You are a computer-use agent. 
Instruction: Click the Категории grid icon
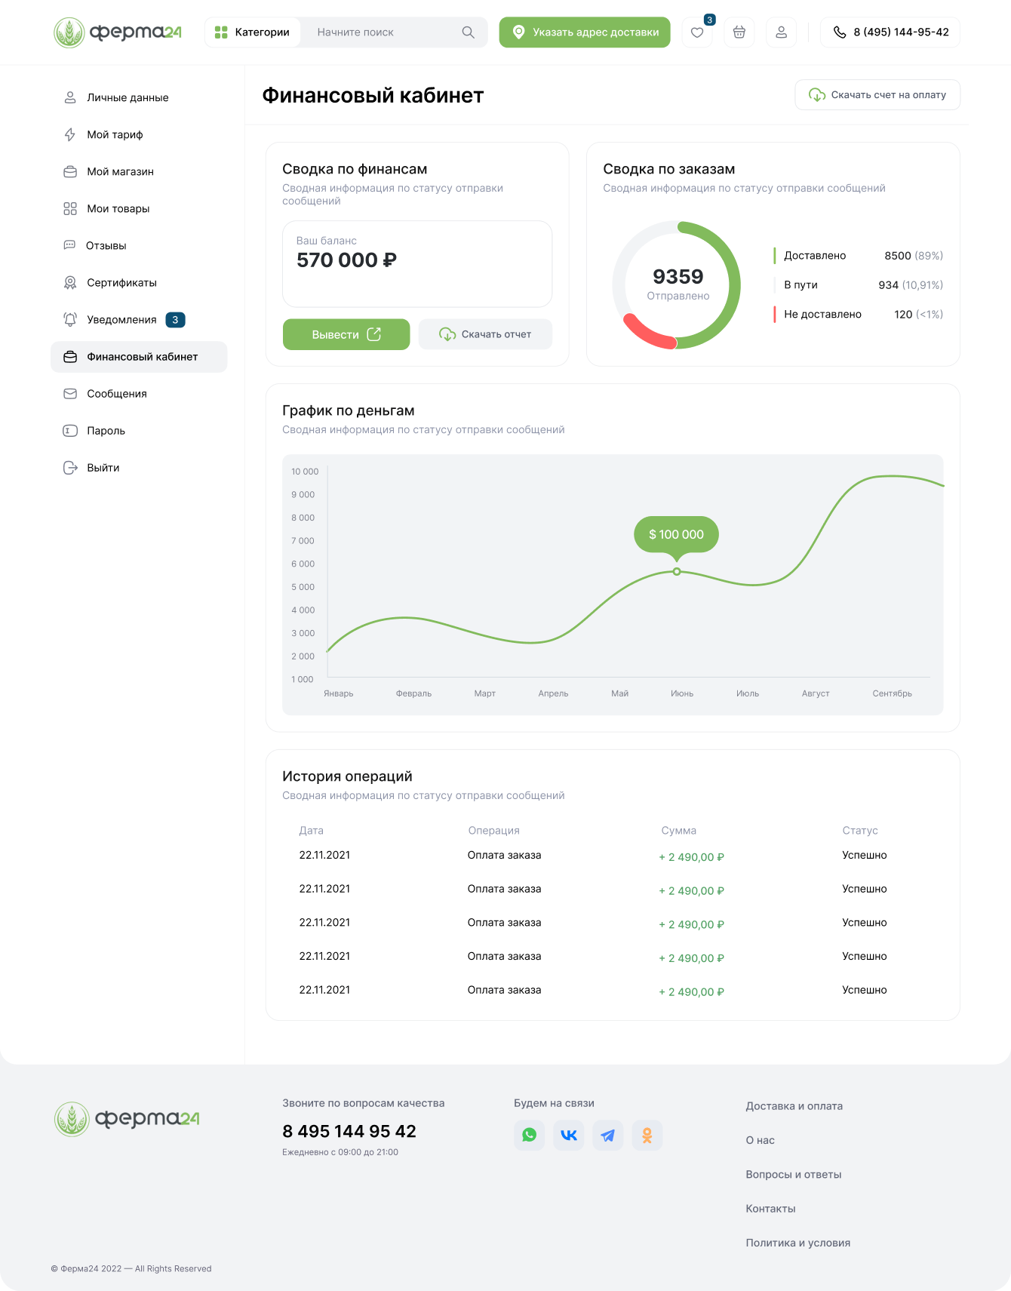click(x=221, y=32)
